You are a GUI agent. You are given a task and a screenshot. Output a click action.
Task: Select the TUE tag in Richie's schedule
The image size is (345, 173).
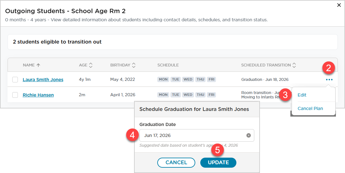[x=175, y=95]
